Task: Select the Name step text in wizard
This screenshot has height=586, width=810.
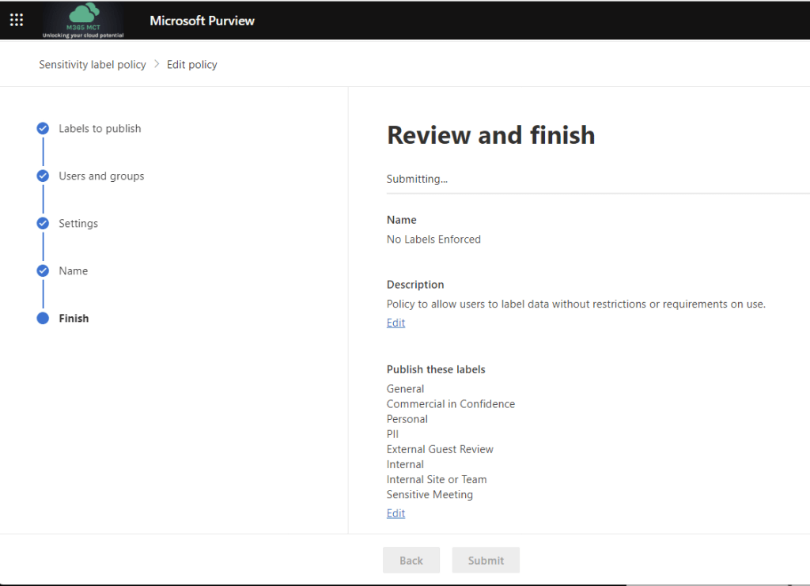Action: 73,270
